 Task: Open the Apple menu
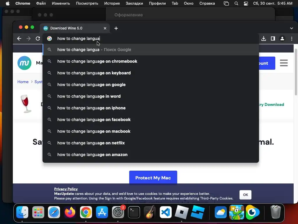(x=8, y=3)
